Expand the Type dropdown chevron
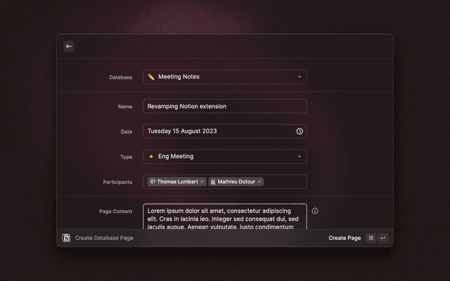Image resolution: width=450 pixels, height=281 pixels. pos(300,157)
